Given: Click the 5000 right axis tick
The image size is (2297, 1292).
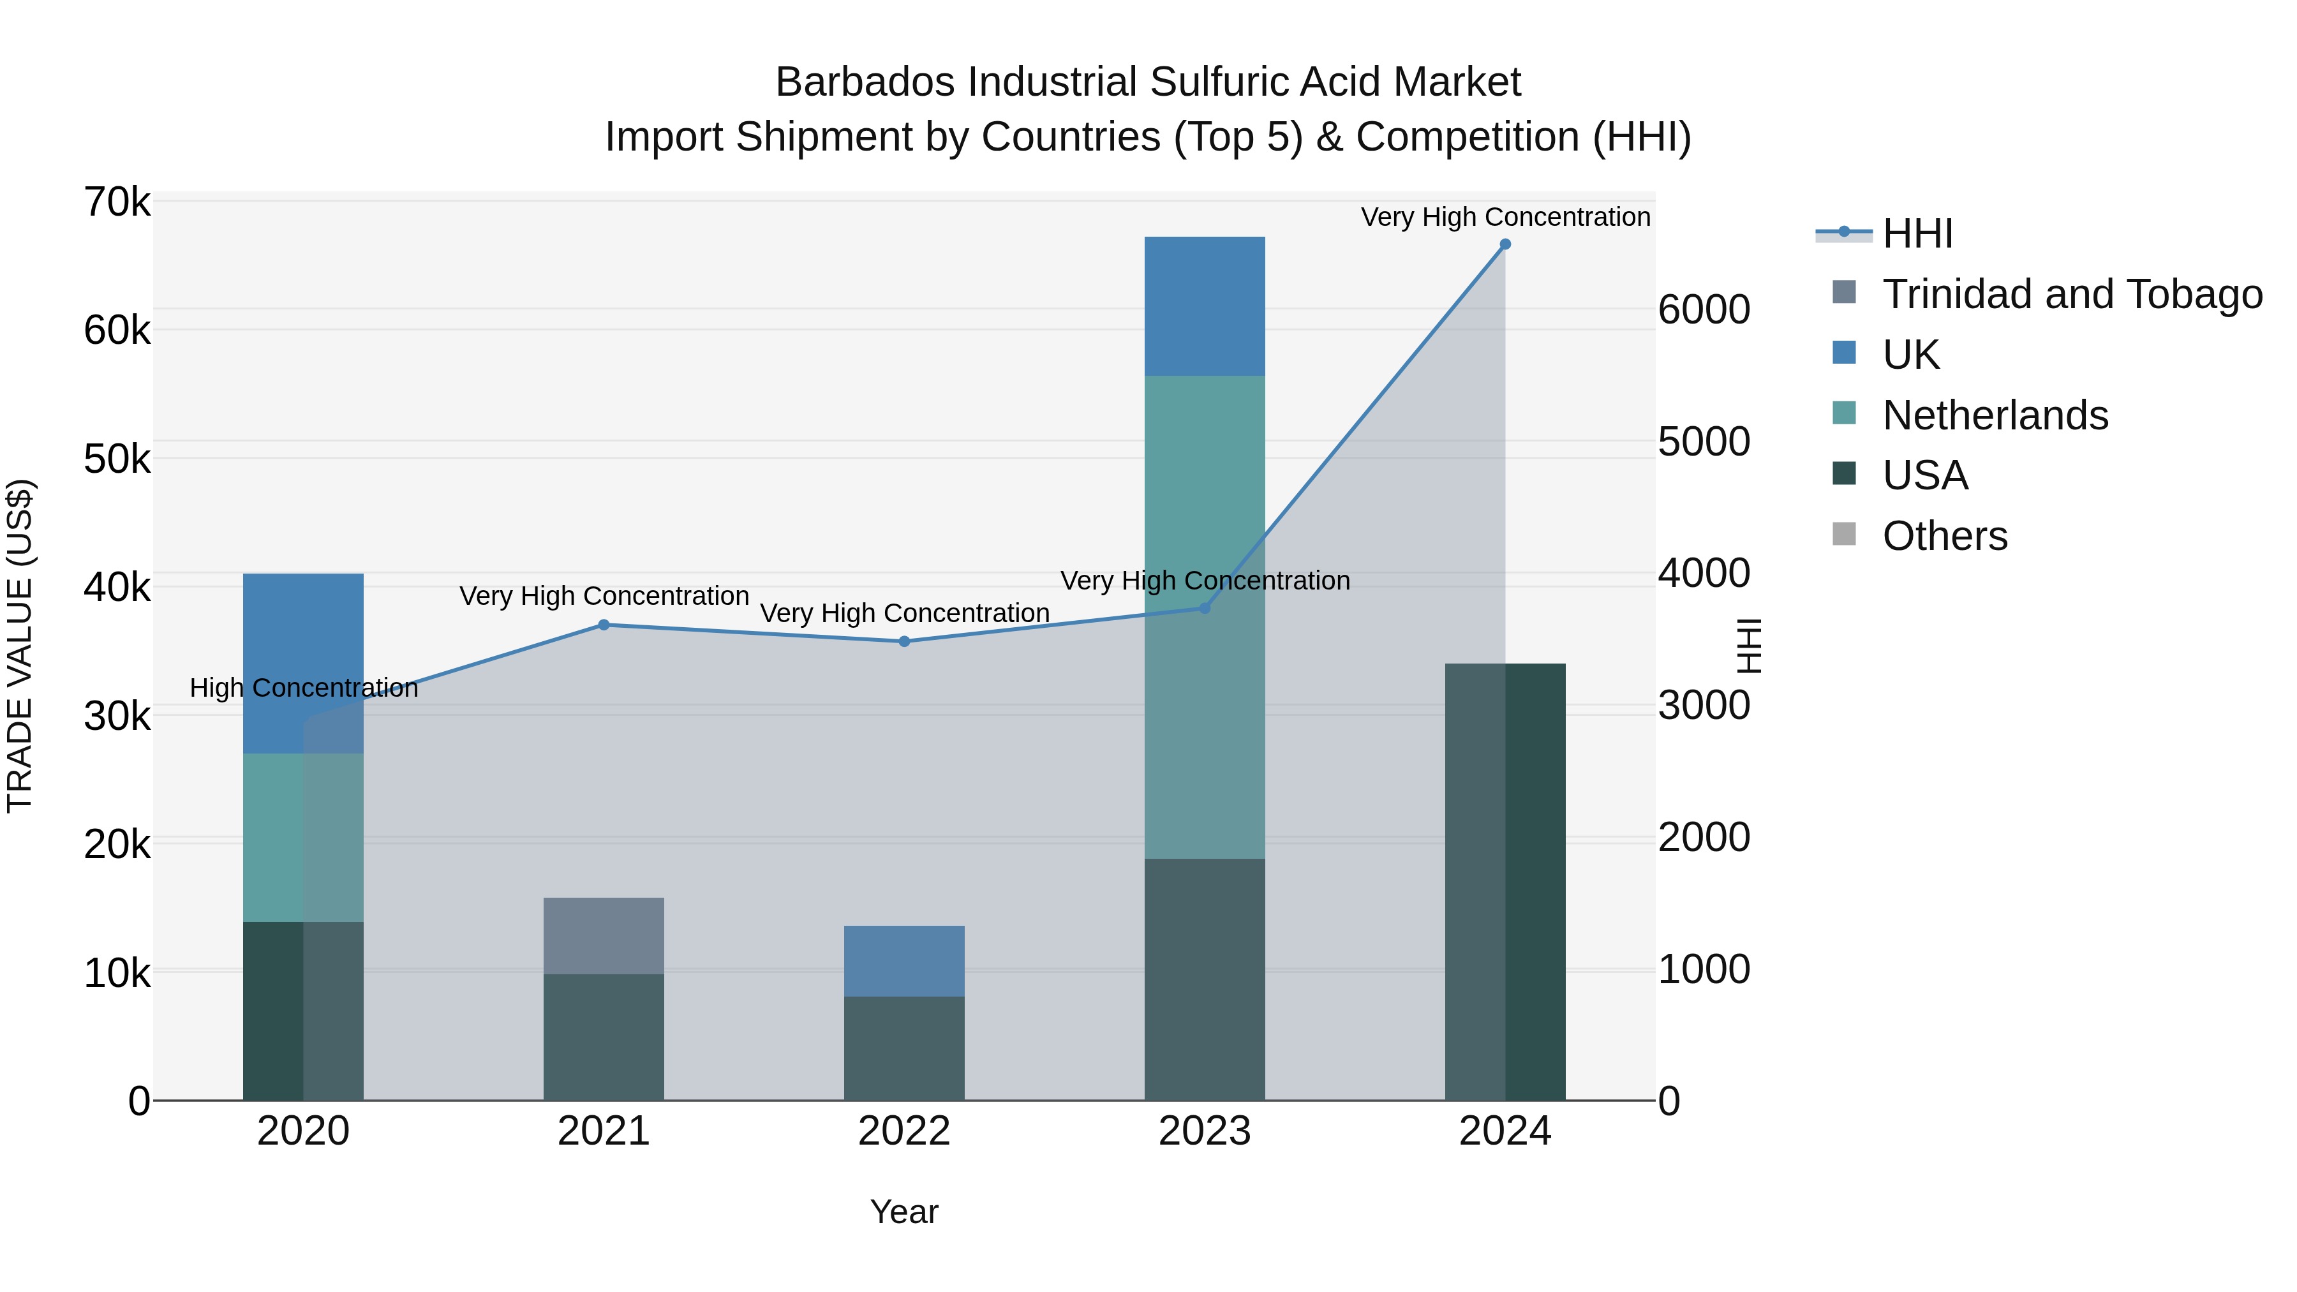Looking at the screenshot, I should point(1704,442).
